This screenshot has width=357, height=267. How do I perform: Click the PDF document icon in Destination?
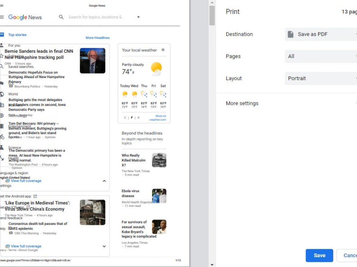click(x=291, y=34)
